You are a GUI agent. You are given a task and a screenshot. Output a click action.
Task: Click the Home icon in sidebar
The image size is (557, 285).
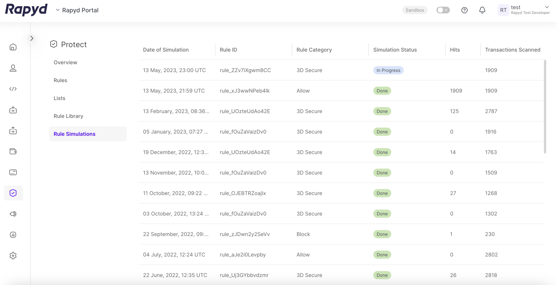pyautogui.click(x=13, y=47)
